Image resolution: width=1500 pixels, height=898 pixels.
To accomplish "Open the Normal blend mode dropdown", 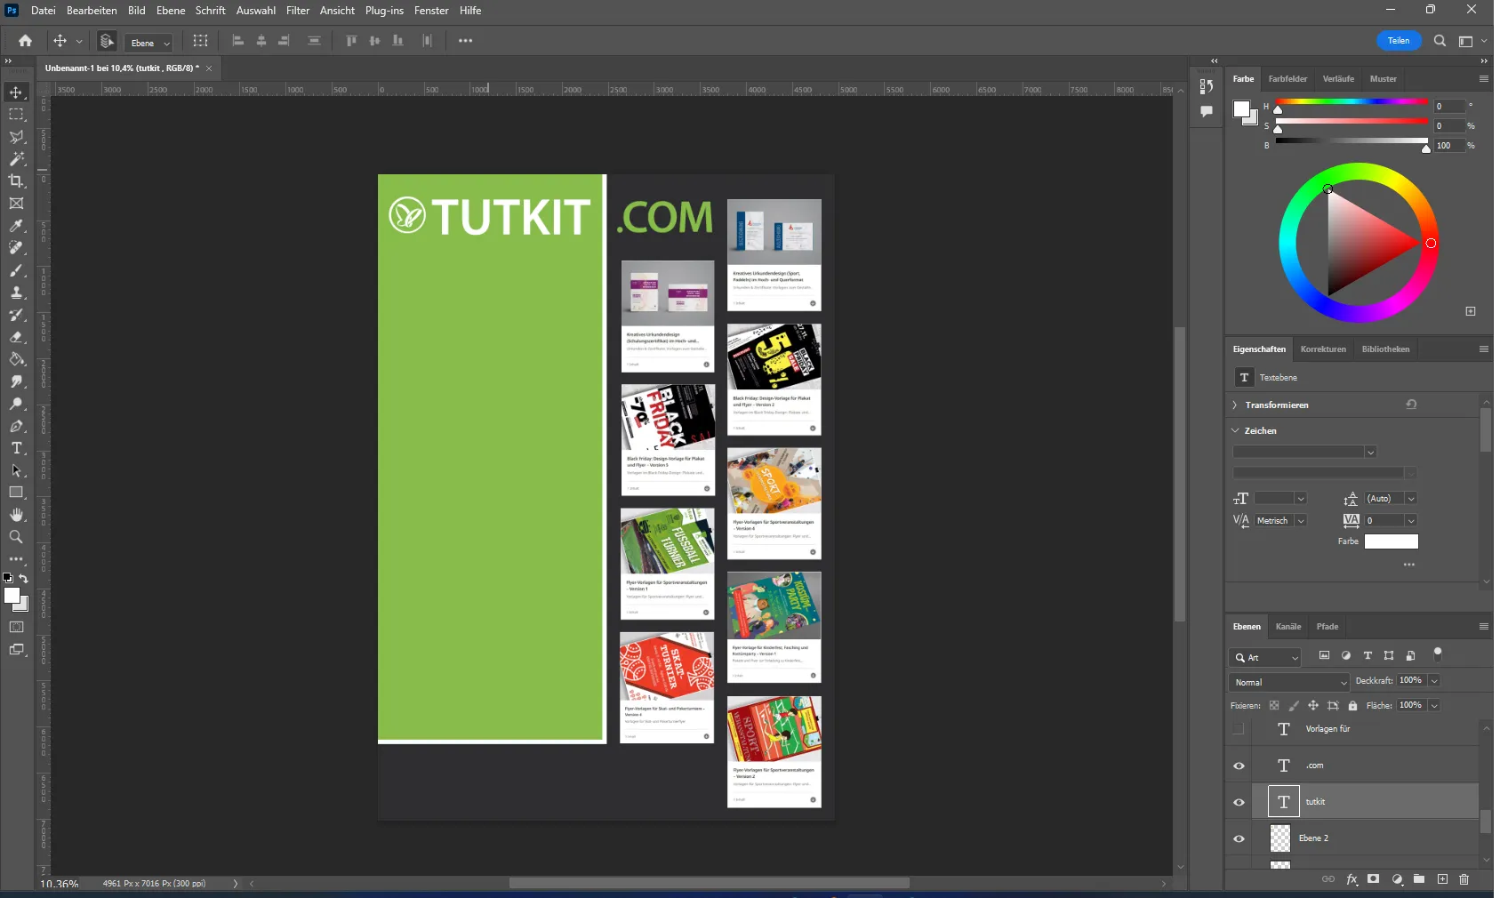I will [x=1290, y=682].
